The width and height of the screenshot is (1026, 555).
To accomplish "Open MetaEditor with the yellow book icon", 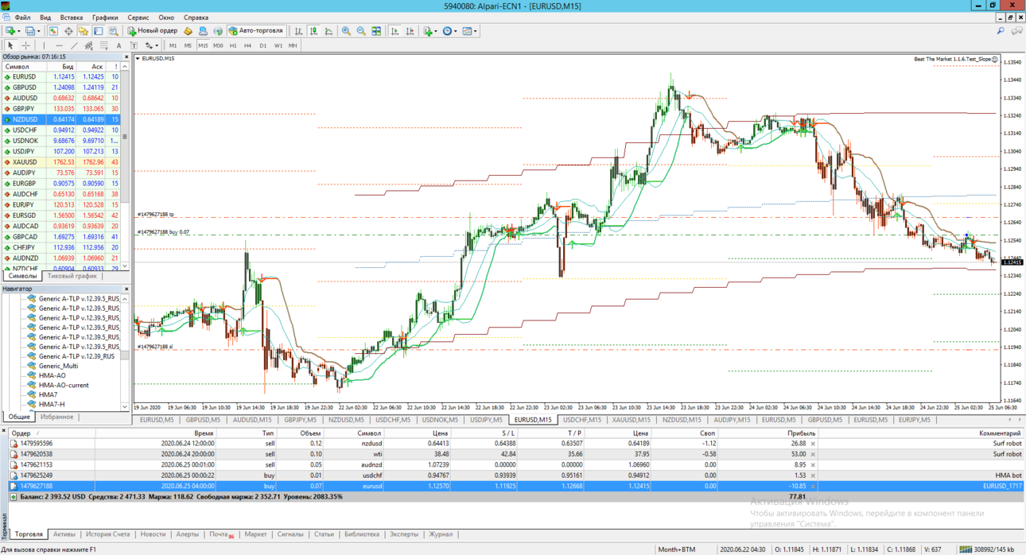I will [188, 31].
